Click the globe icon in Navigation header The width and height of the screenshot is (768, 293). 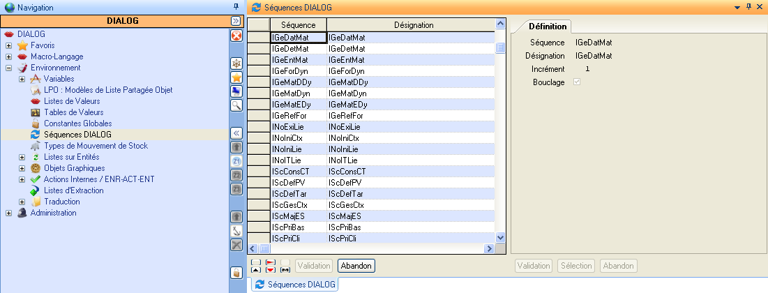(9, 8)
